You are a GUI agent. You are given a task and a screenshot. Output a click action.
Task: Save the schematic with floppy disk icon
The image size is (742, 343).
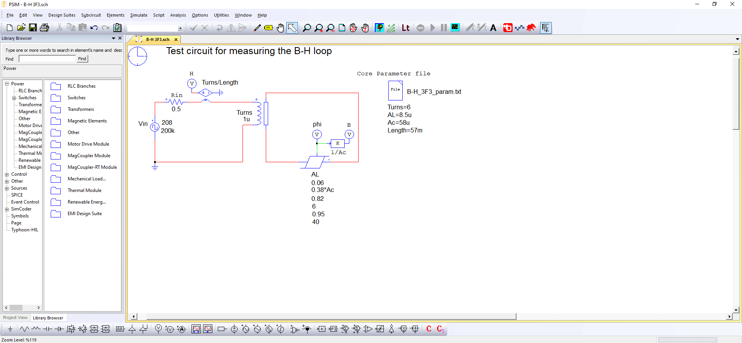pos(33,28)
